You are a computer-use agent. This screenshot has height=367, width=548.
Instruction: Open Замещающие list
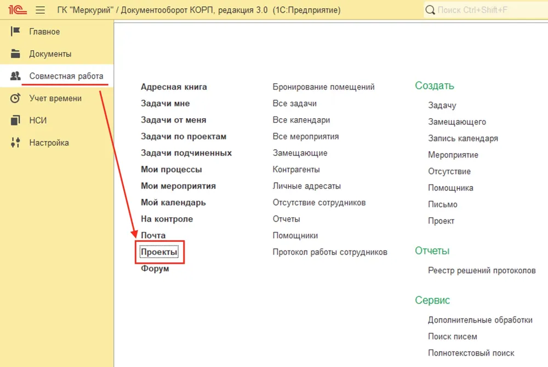coord(300,153)
